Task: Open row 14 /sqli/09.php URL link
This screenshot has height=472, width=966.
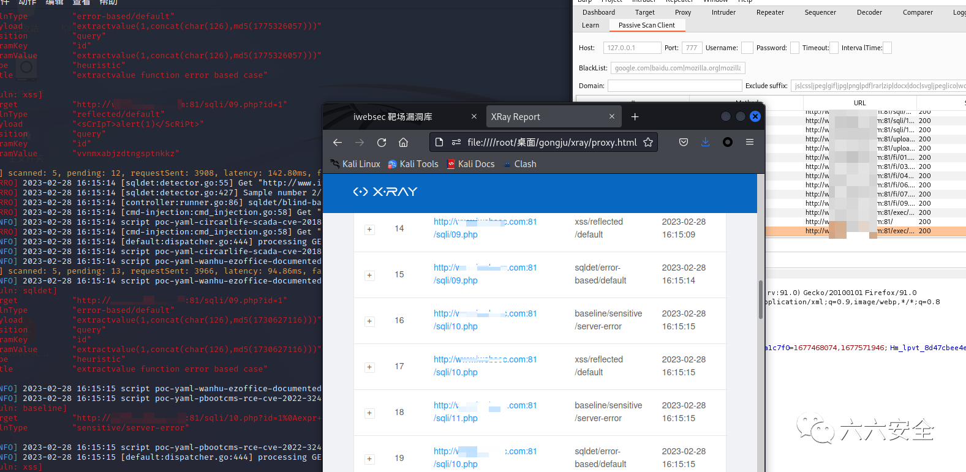Action: (x=485, y=228)
